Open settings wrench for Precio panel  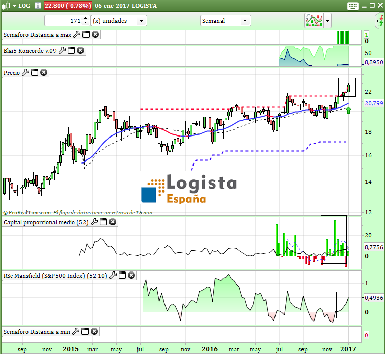coord(25,73)
